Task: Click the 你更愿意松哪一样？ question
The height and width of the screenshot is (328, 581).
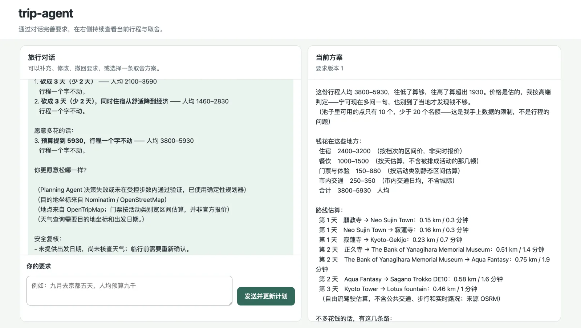Action: click(x=60, y=170)
